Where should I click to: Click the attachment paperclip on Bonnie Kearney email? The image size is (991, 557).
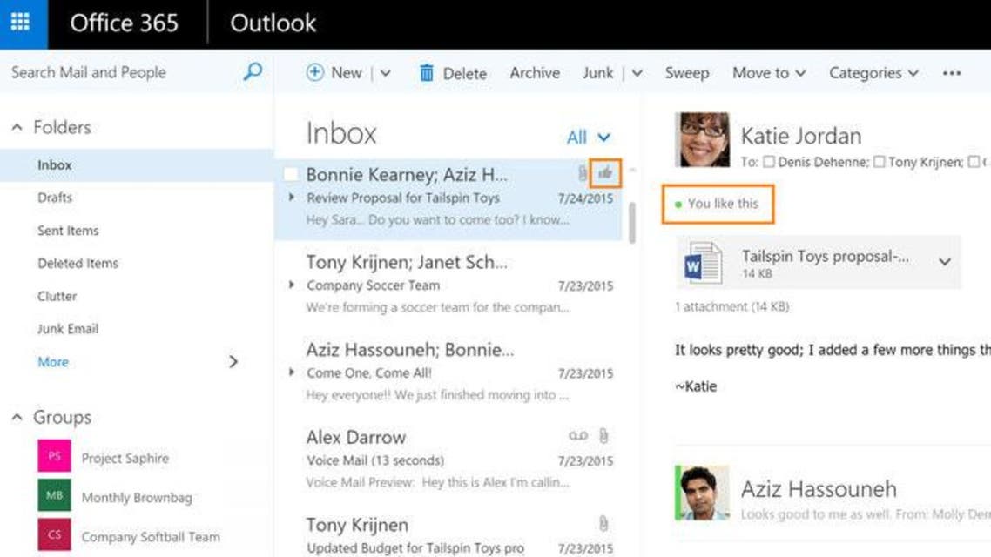coord(582,173)
